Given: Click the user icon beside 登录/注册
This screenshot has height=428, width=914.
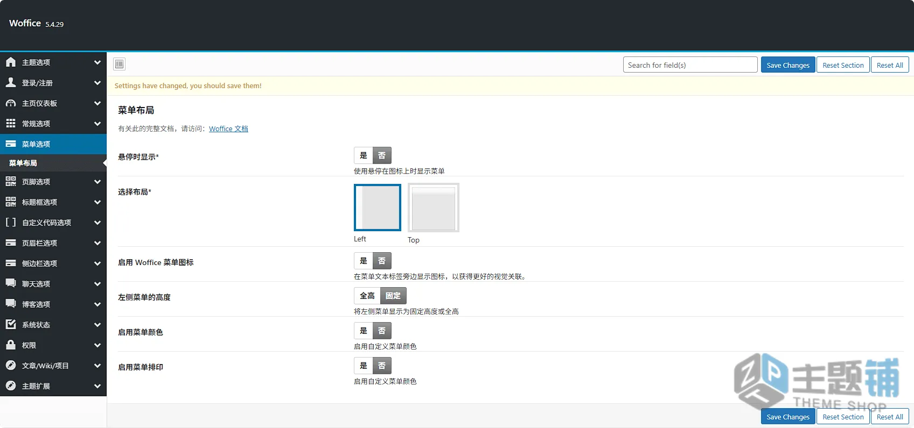Looking at the screenshot, I should [x=11, y=83].
